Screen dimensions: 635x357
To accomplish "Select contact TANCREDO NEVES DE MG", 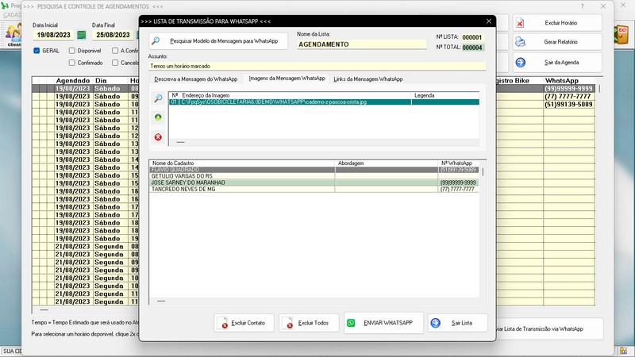I will (314, 189).
